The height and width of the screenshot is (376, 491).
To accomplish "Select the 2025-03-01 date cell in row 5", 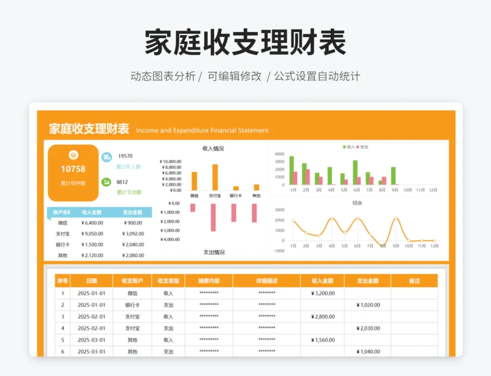I will tap(91, 340).
